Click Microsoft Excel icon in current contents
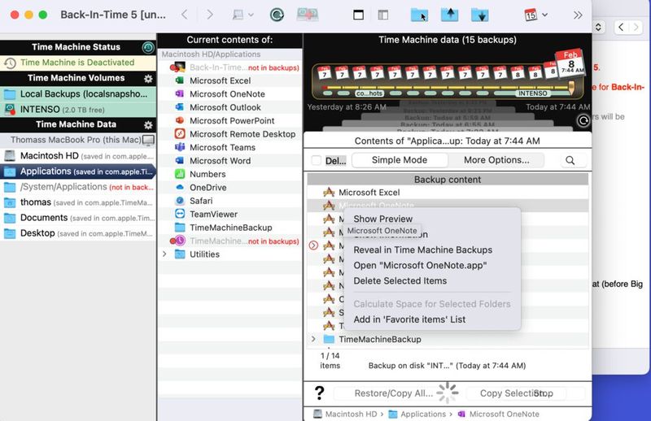 pyautogui.click(x=180, y=80)
